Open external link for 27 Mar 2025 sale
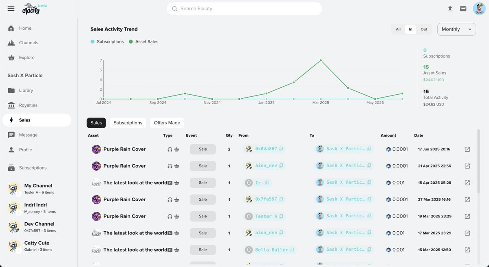Screen dimensions: 489x267 click(x=467, y=200)
